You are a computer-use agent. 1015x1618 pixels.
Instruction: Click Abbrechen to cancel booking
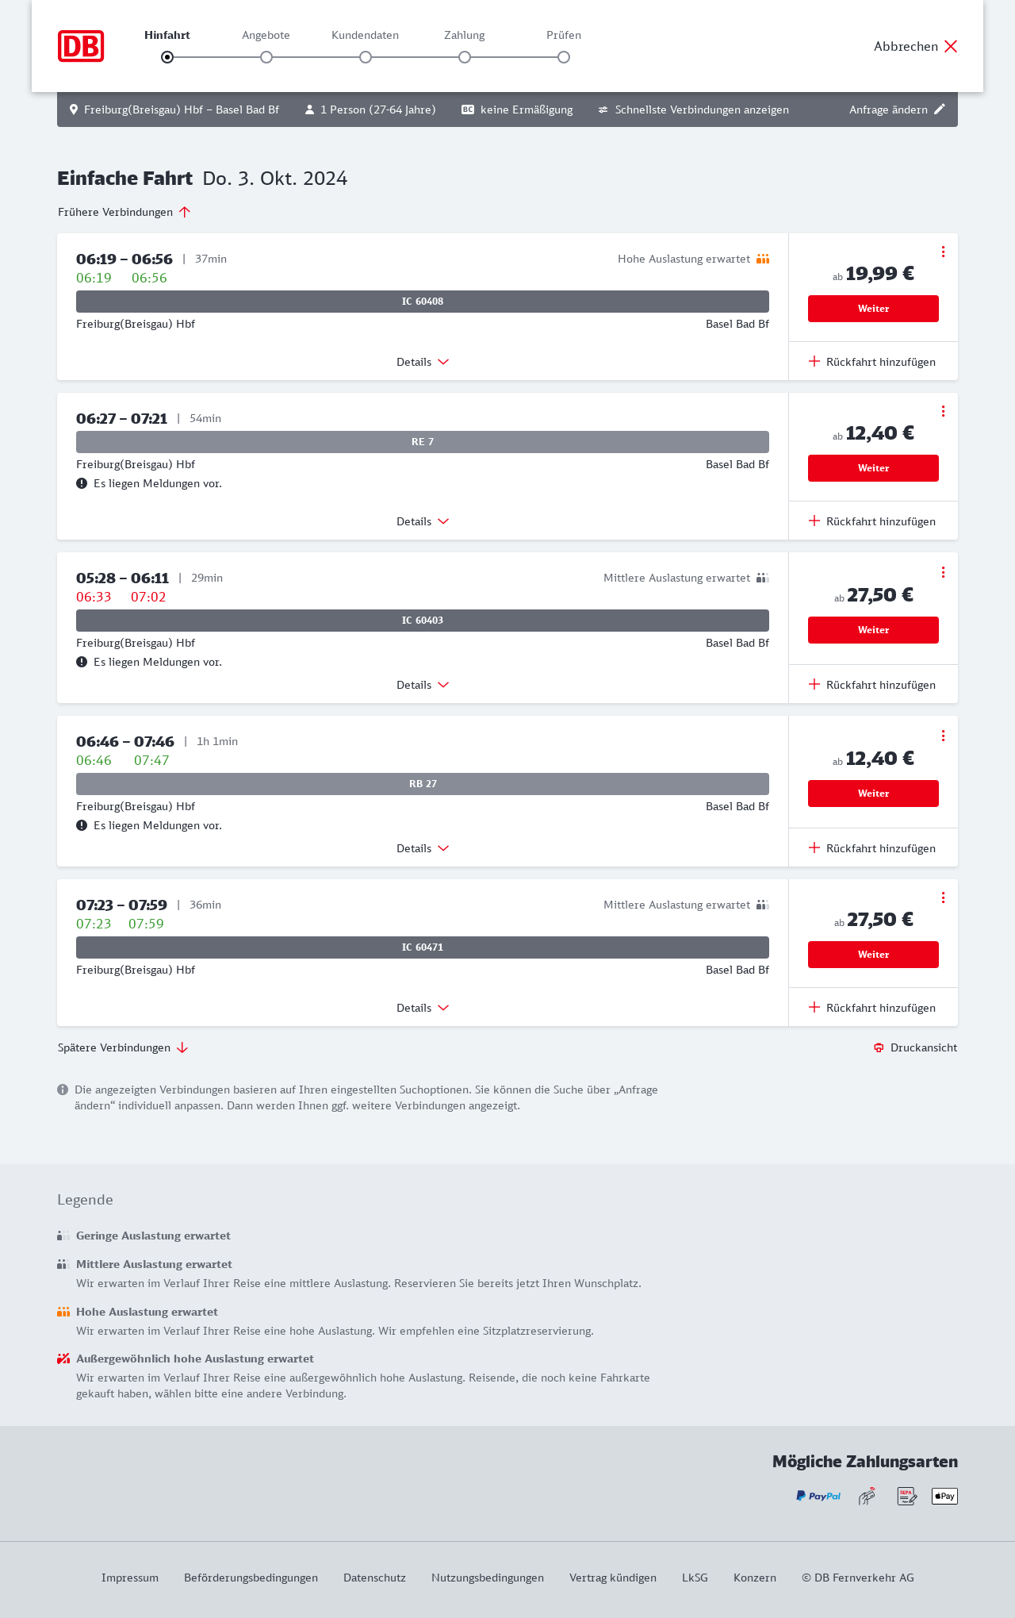(x=916, y=46)
